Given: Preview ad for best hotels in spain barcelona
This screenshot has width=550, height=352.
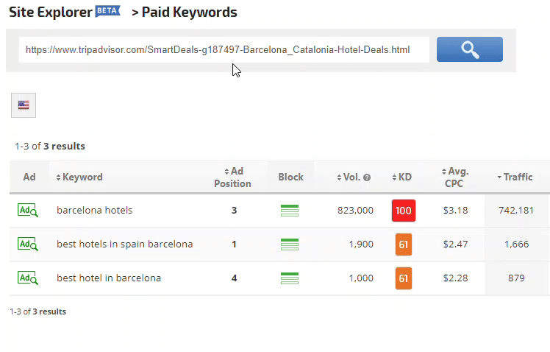Looking at the screenshot, I should 28,244.
